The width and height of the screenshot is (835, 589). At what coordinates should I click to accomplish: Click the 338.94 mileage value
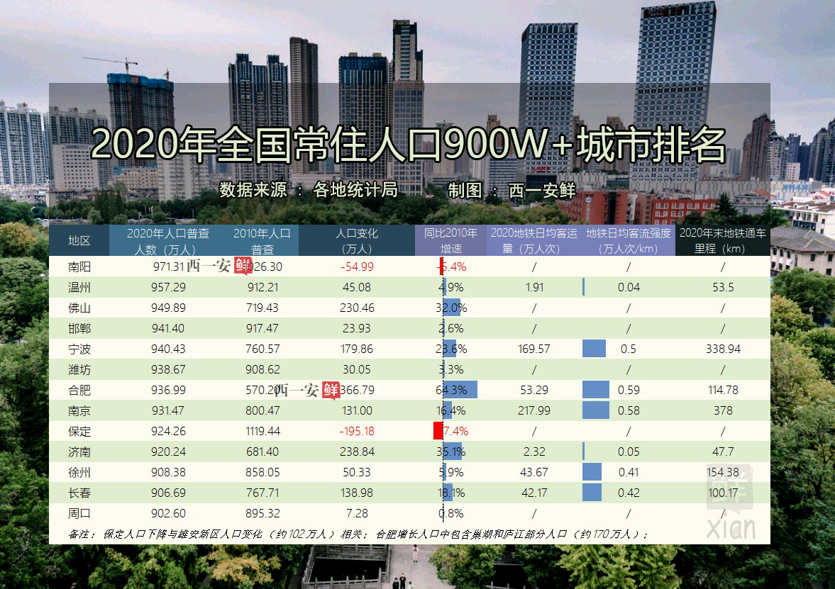723,349
